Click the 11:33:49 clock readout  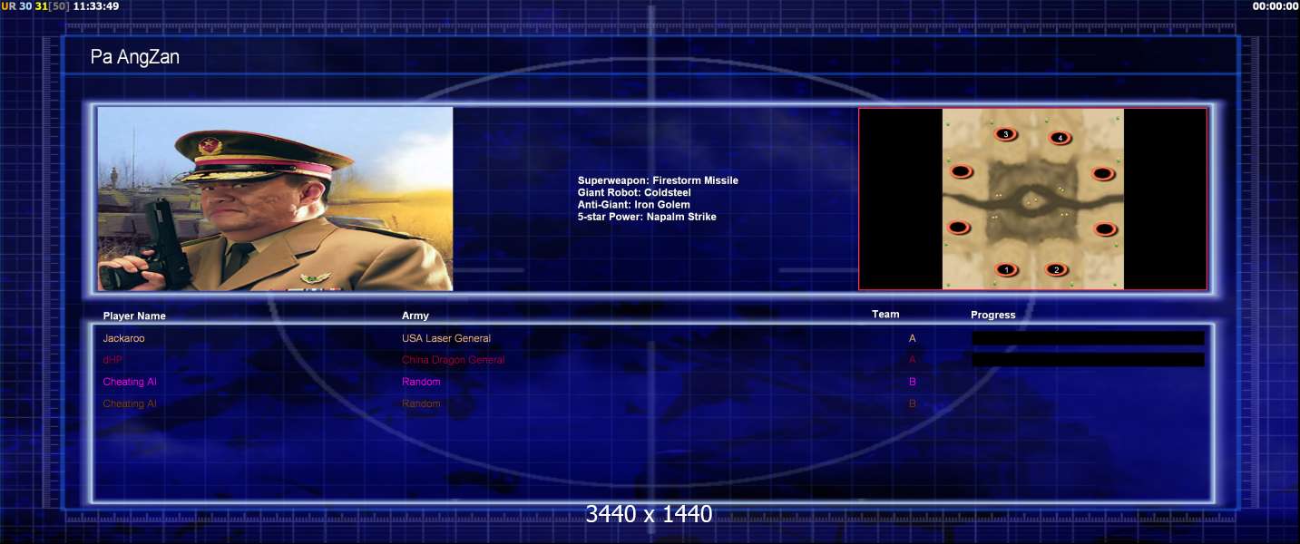coord(96,6)
